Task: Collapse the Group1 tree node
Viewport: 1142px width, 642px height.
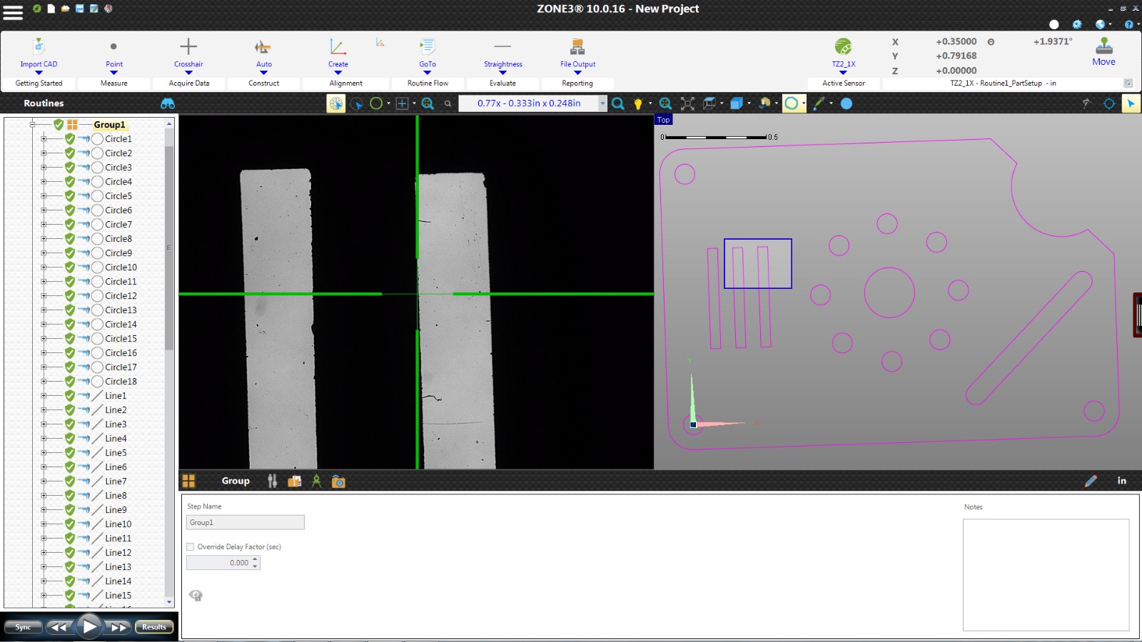Action: point(31,124)
